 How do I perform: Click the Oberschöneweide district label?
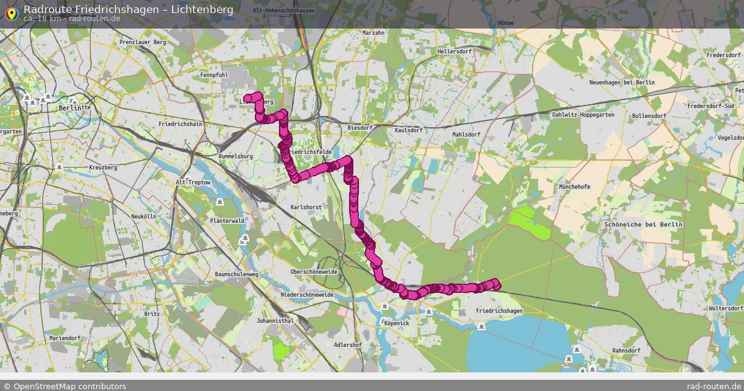pos(314,272)
